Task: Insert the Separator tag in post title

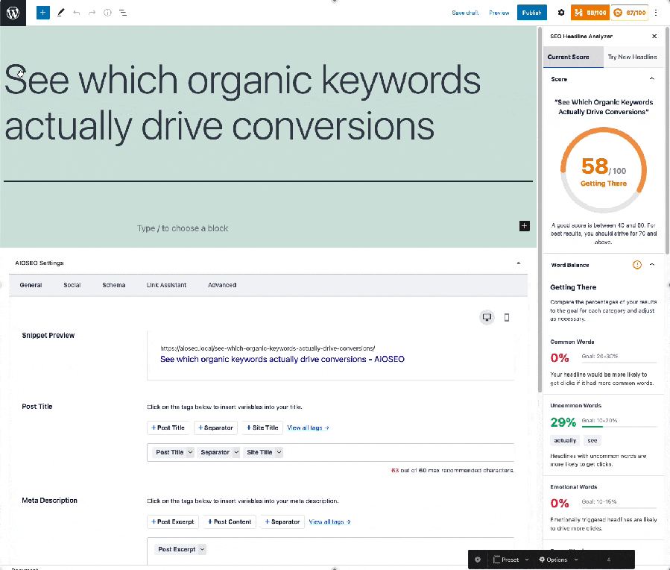Action: coord(215,427)
